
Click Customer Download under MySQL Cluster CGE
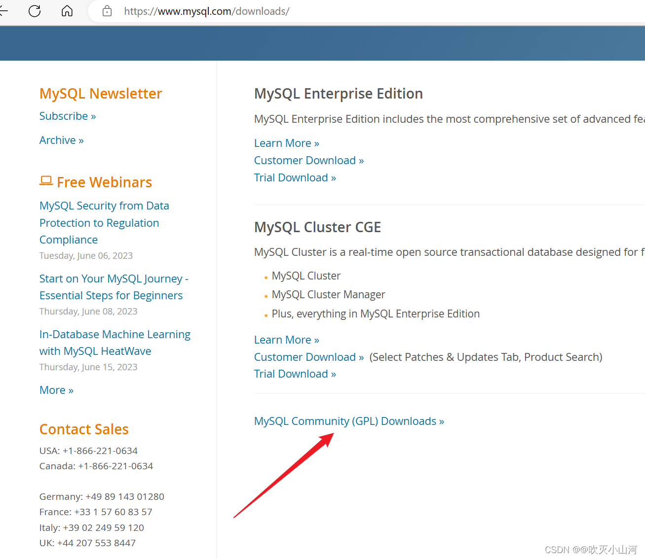point(309,357)
